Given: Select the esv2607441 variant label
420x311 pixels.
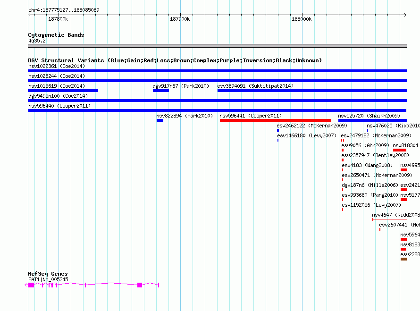Looking at the screenshot, I should pos(399,225).
